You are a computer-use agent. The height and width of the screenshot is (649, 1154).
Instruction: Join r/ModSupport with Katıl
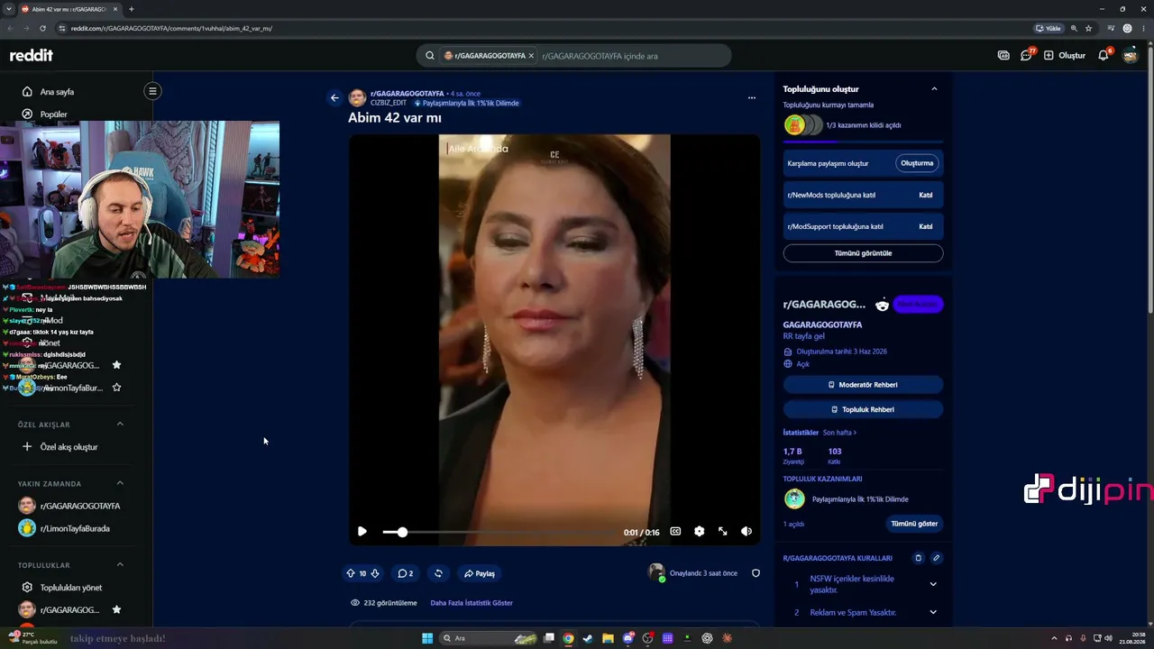[925, 226]
